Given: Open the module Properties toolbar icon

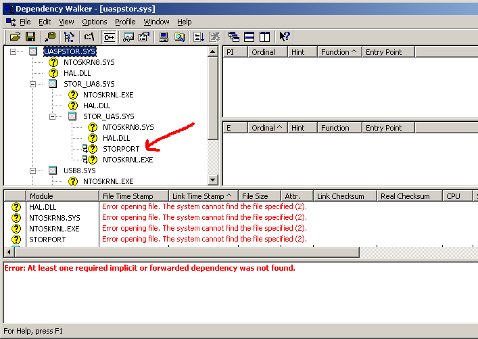Looking at the screenshot, I should point(144,37).
